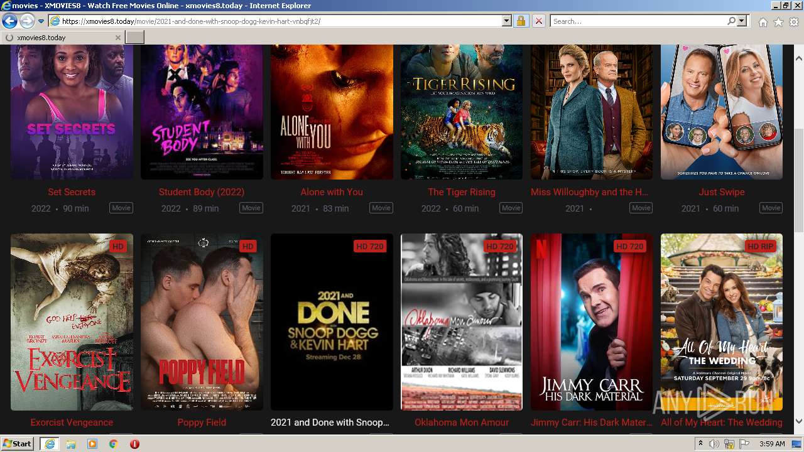Open the All of My Heart poster
Screen dimensions: 804x452
pos(722,322)
